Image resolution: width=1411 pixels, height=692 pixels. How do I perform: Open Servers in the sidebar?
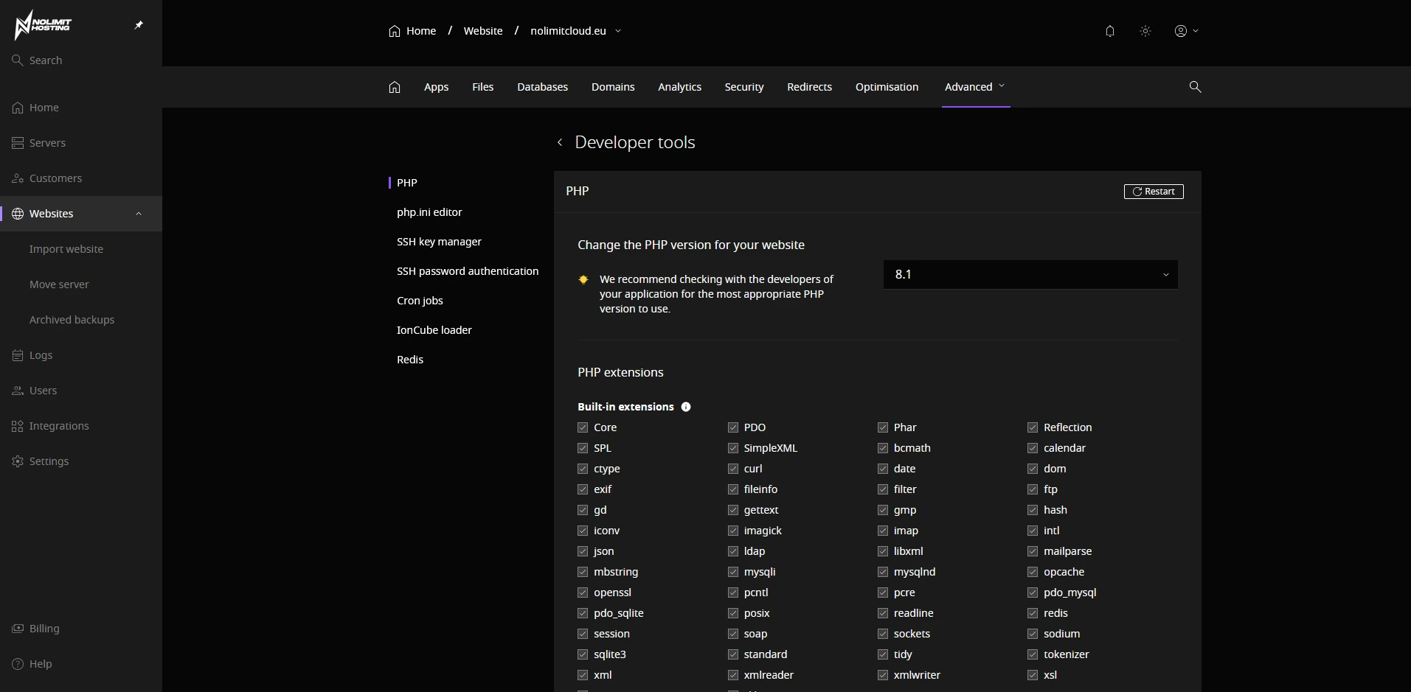pos(81,143)
